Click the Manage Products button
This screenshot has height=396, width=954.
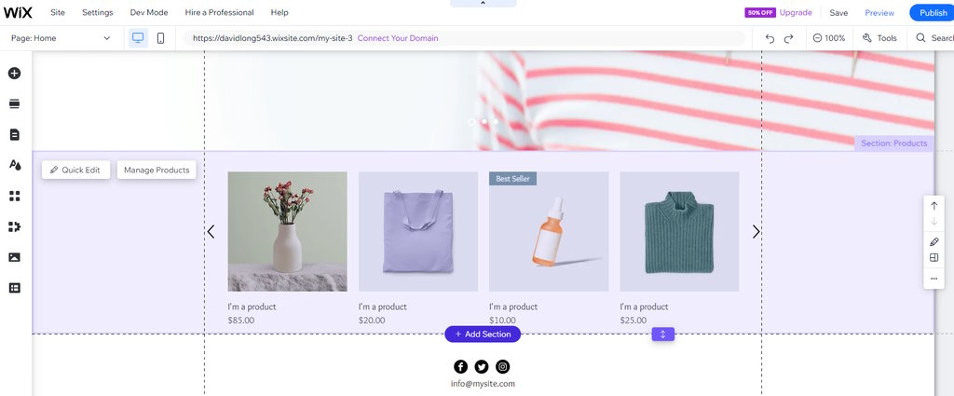(157, 171)
